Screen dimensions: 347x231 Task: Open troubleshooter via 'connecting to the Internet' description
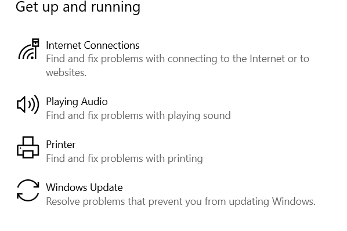(x=178, y=66)
